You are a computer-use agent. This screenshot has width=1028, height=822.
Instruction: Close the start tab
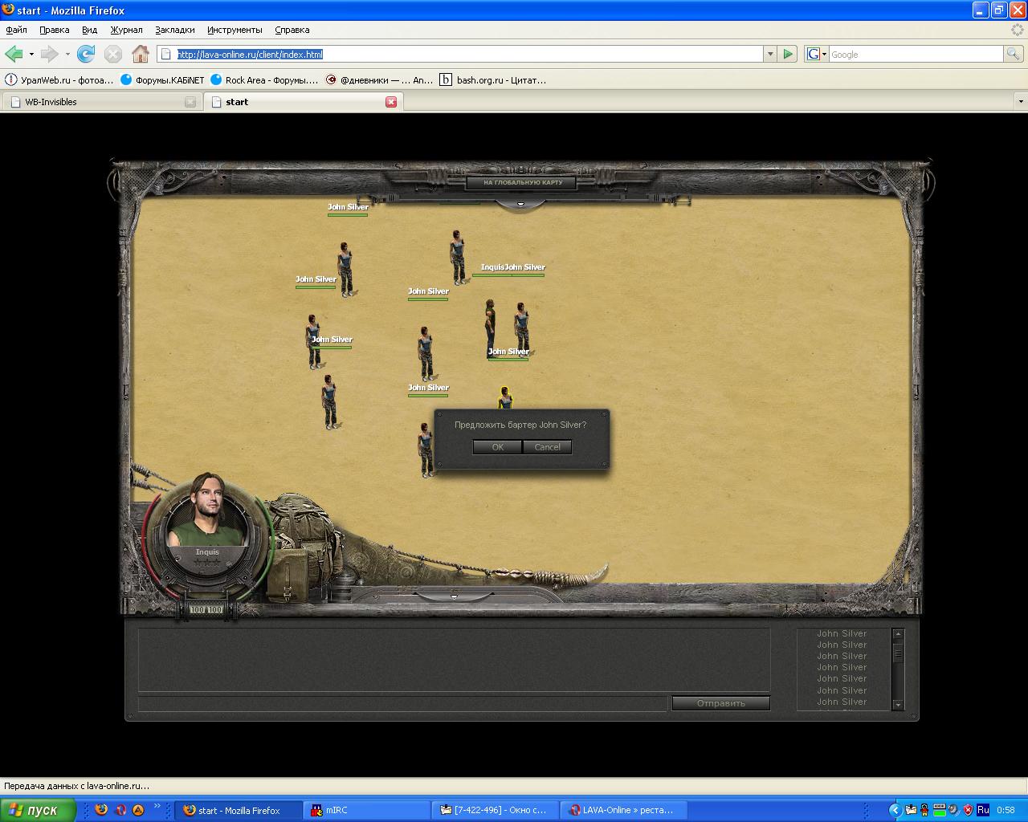tap(391, 102)
